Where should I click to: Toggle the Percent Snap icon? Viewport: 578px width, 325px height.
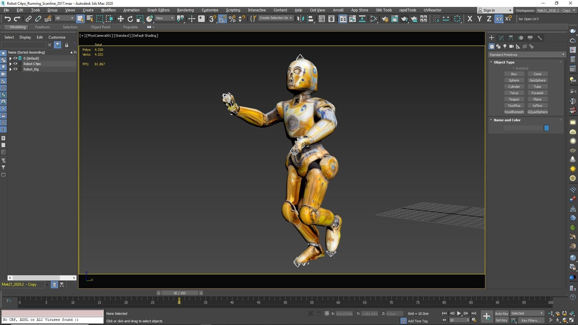tap(232, 19)
